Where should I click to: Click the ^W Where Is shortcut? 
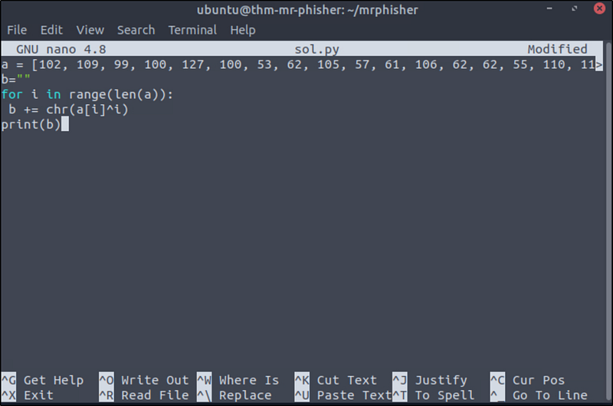[238, 380]
